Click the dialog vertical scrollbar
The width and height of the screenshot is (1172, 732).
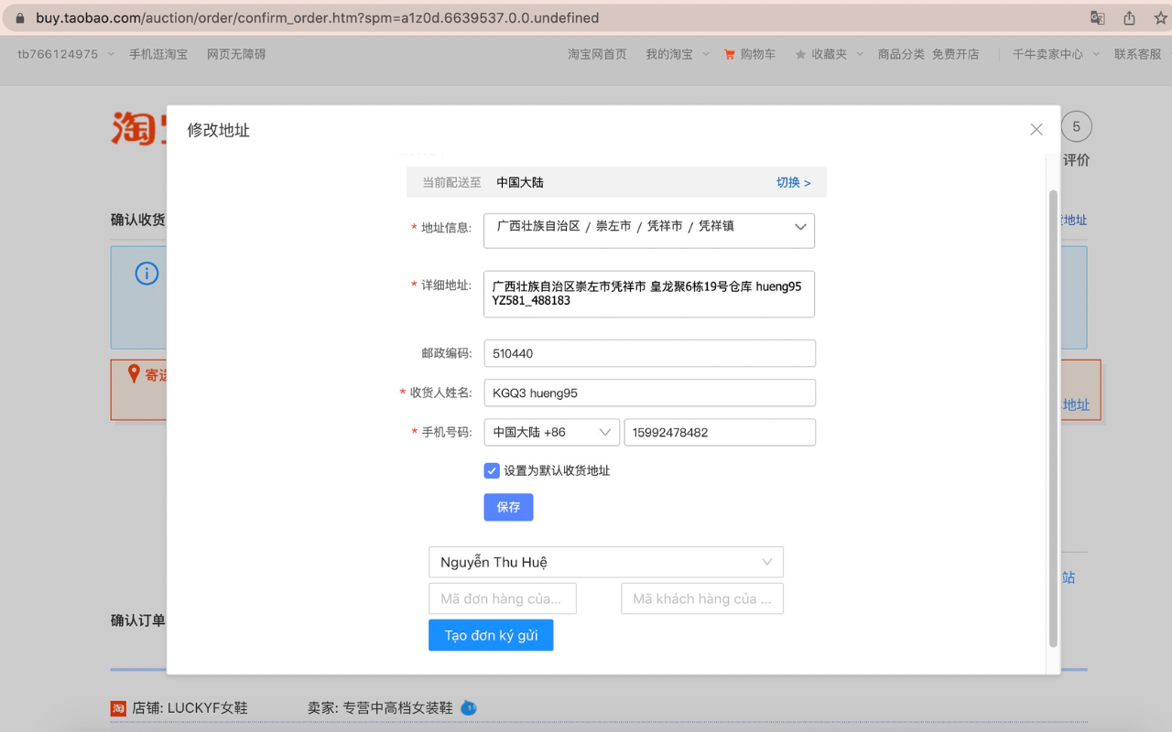click(x=1053, y=419)
